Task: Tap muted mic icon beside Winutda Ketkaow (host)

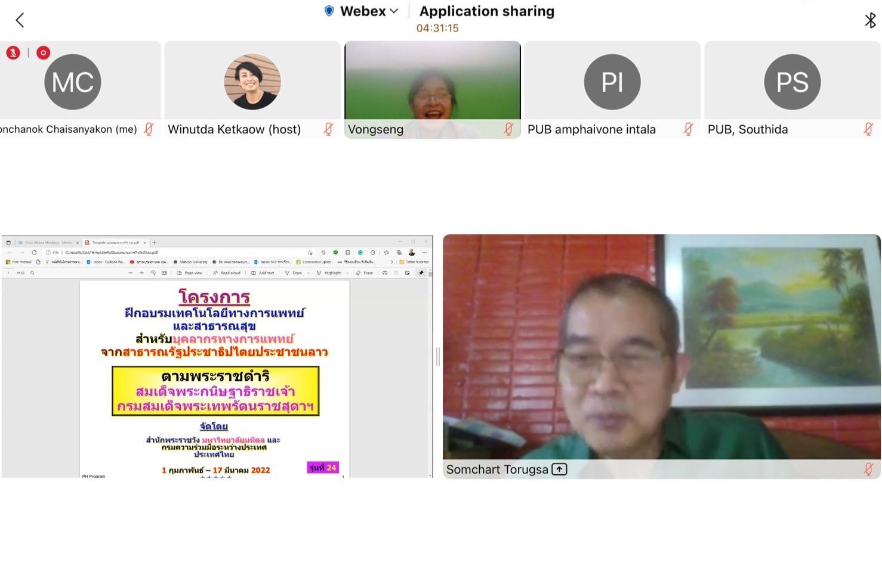Action: click(328, 129)
